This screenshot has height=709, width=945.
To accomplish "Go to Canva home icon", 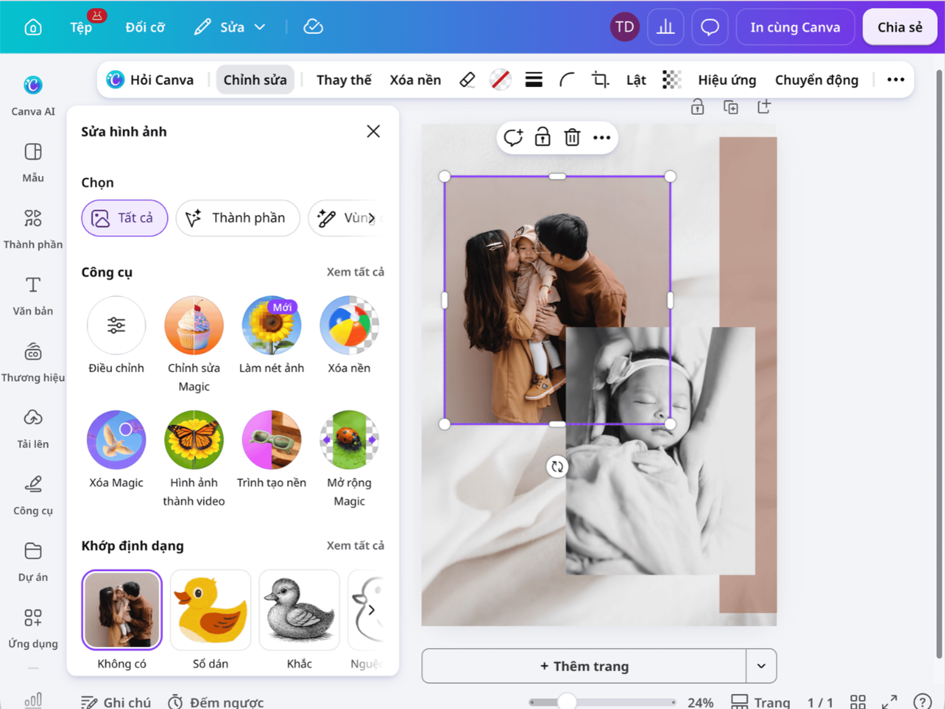I will click(33, 27).
